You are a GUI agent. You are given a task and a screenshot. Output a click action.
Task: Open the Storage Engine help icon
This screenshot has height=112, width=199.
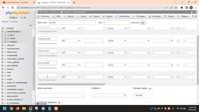tap(150, 88)
